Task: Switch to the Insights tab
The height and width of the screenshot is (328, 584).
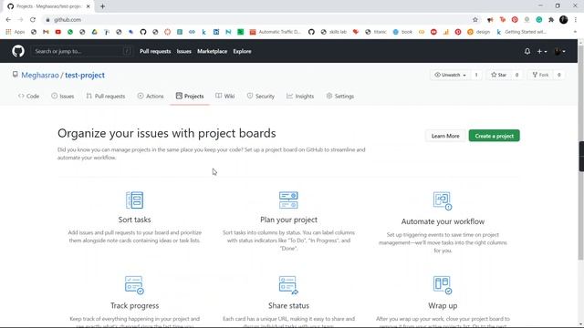Action: pyautogui.click(x=300, y=96)
